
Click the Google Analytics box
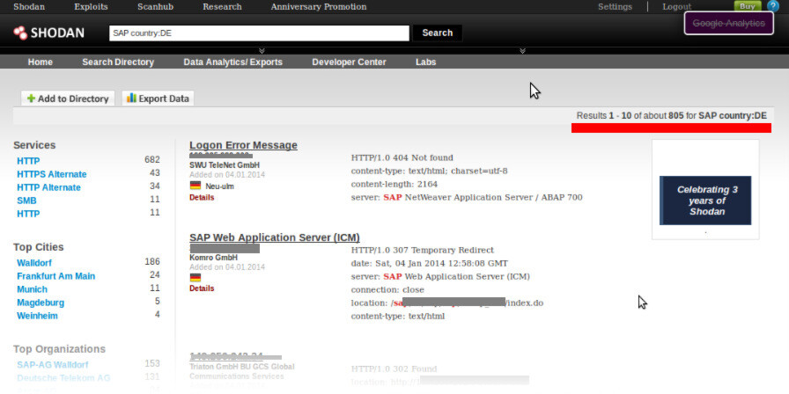728,23
